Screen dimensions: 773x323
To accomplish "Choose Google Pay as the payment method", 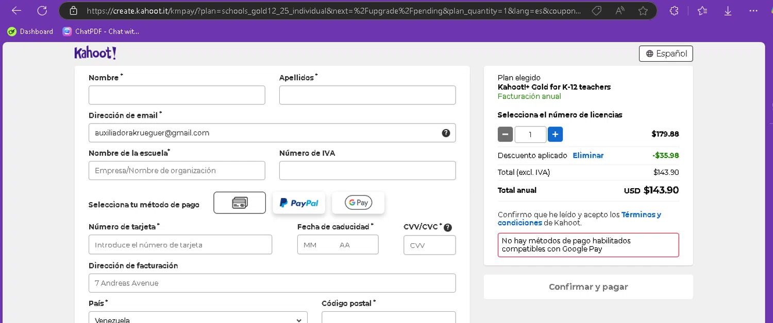I will coord(358,203).
